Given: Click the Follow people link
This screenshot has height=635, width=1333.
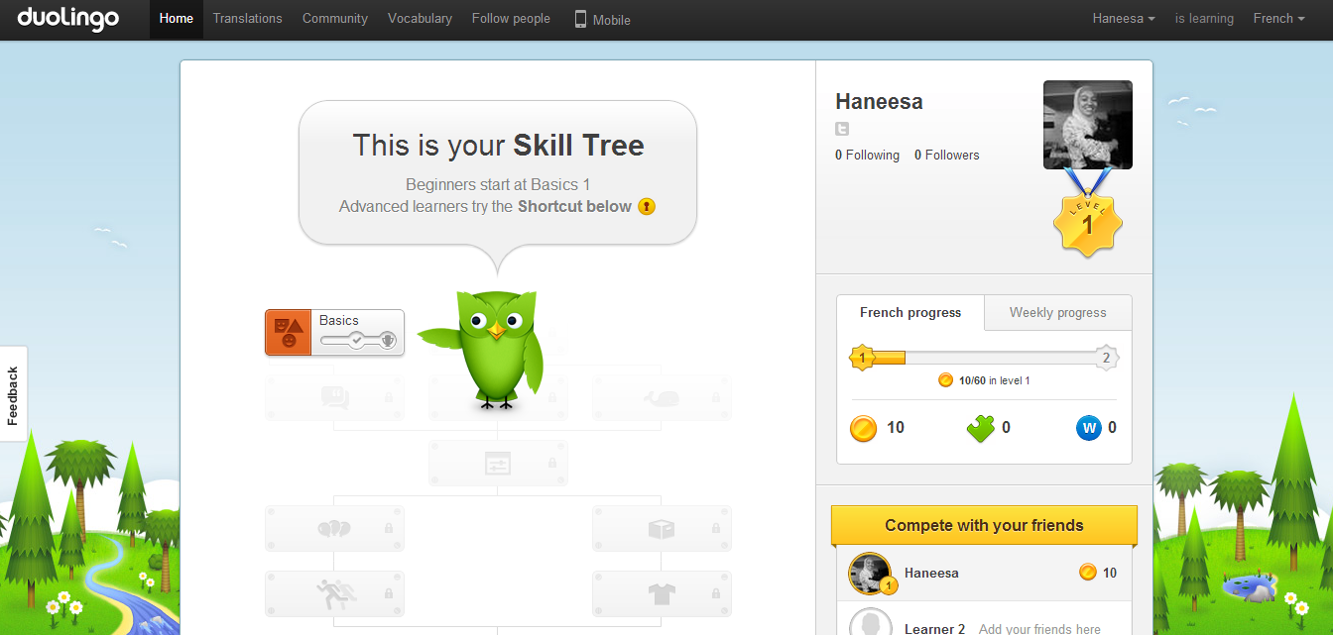Looking at the screenshot, I should pos(511,19).
